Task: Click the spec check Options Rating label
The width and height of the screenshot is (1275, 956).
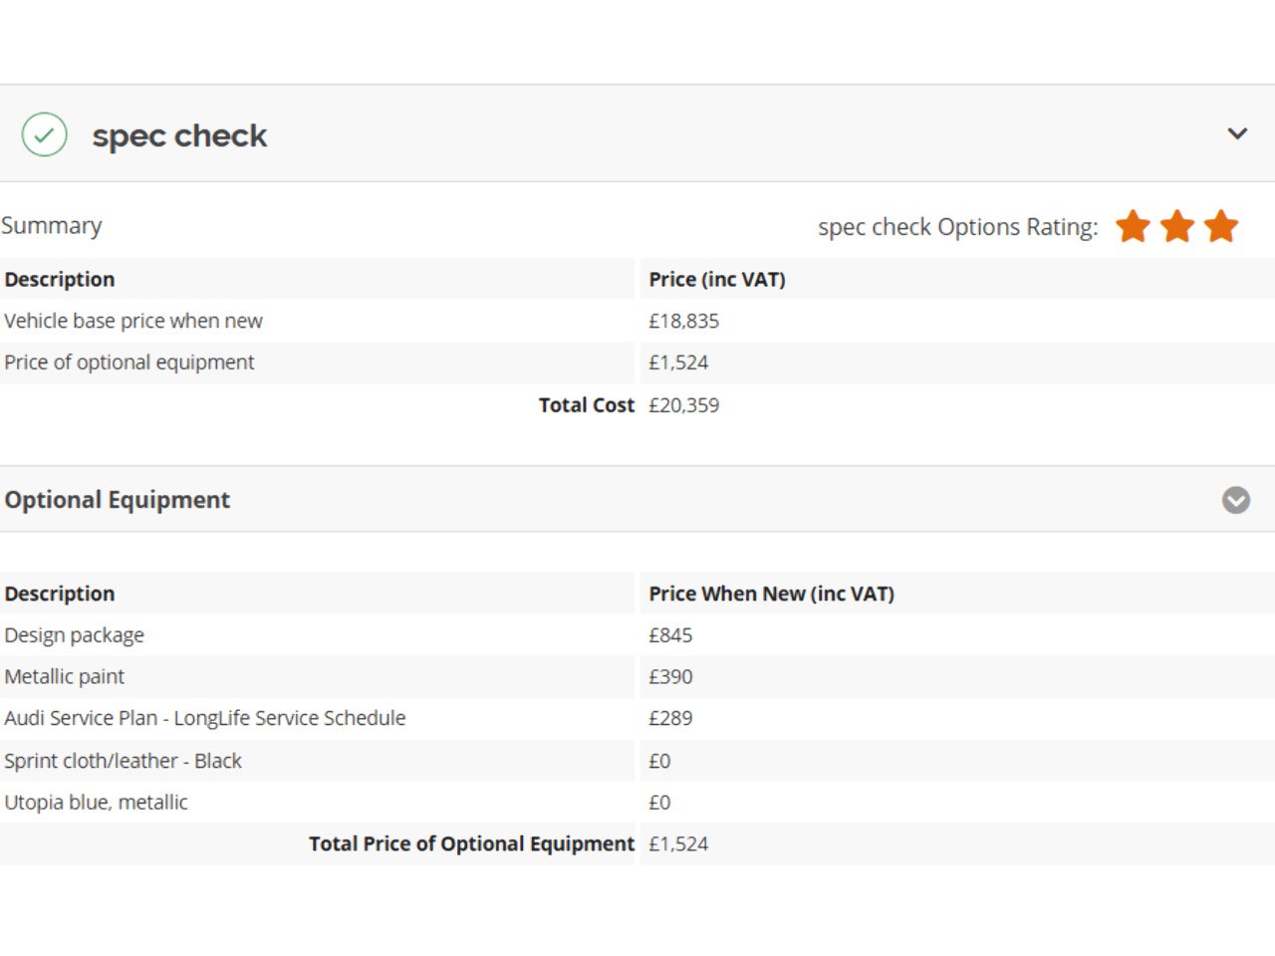Action: 957,227
